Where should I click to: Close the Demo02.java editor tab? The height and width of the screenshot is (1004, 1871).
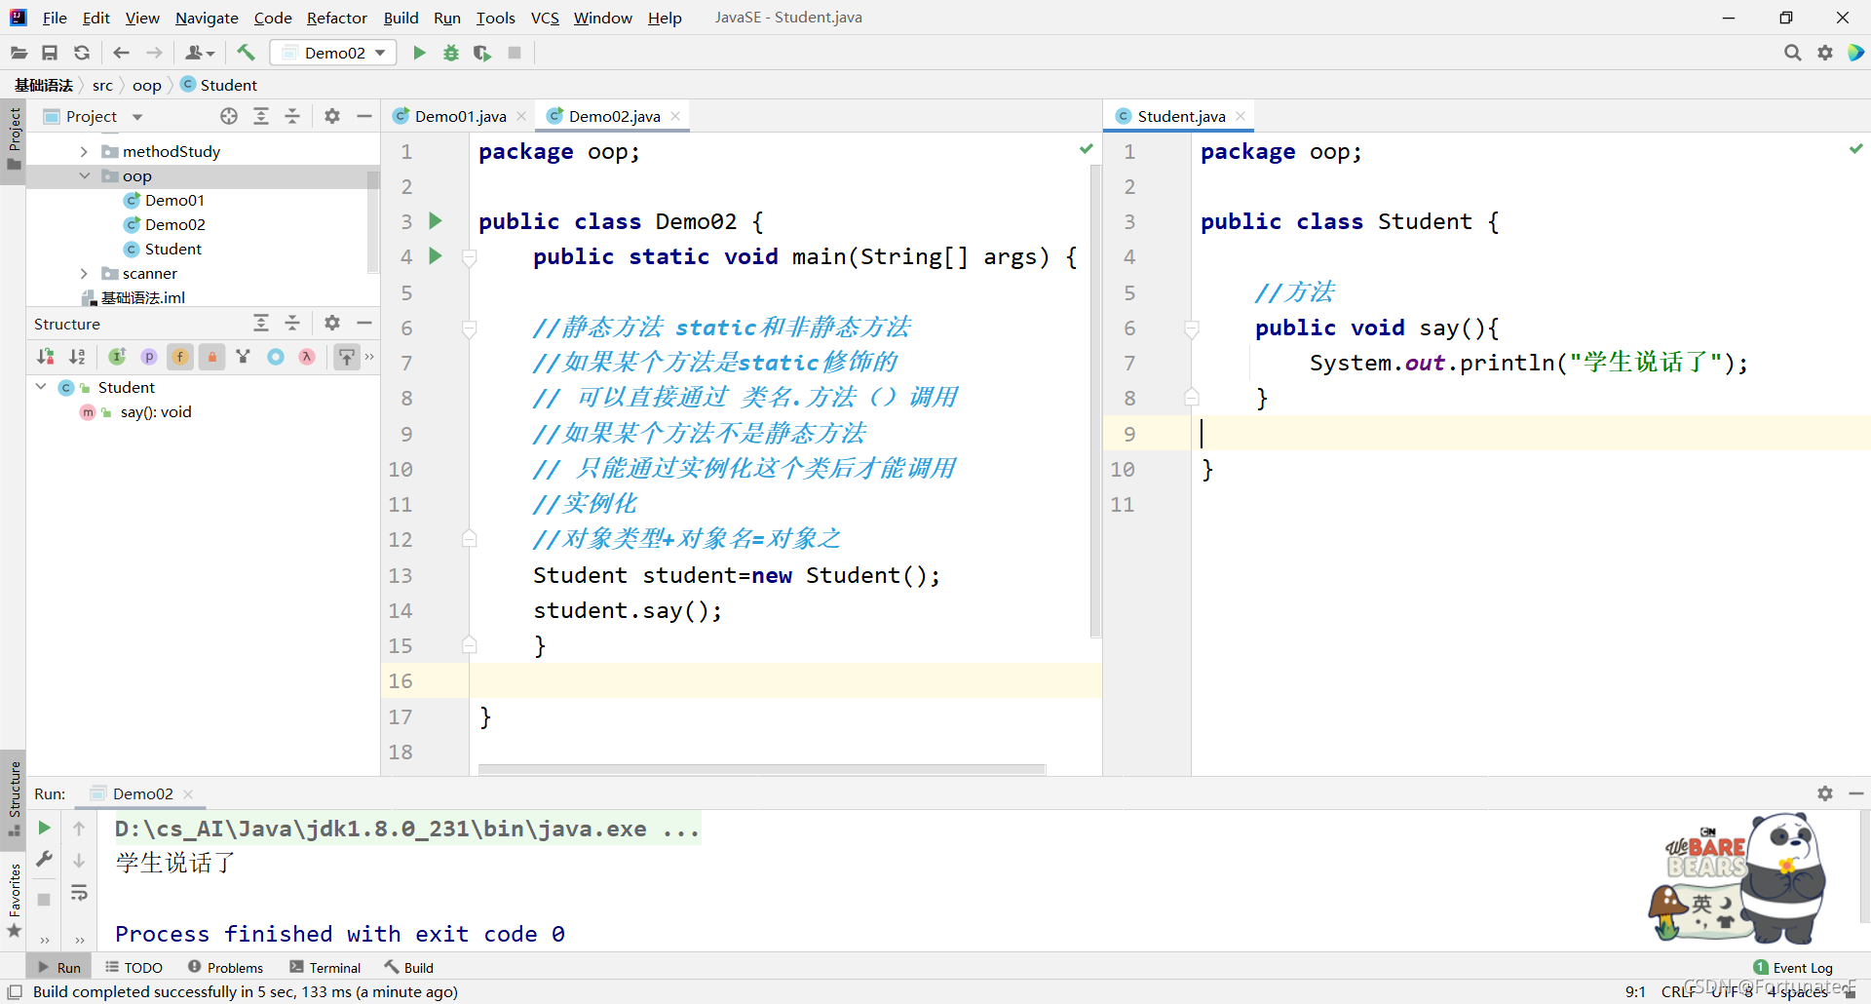(675, 116)
